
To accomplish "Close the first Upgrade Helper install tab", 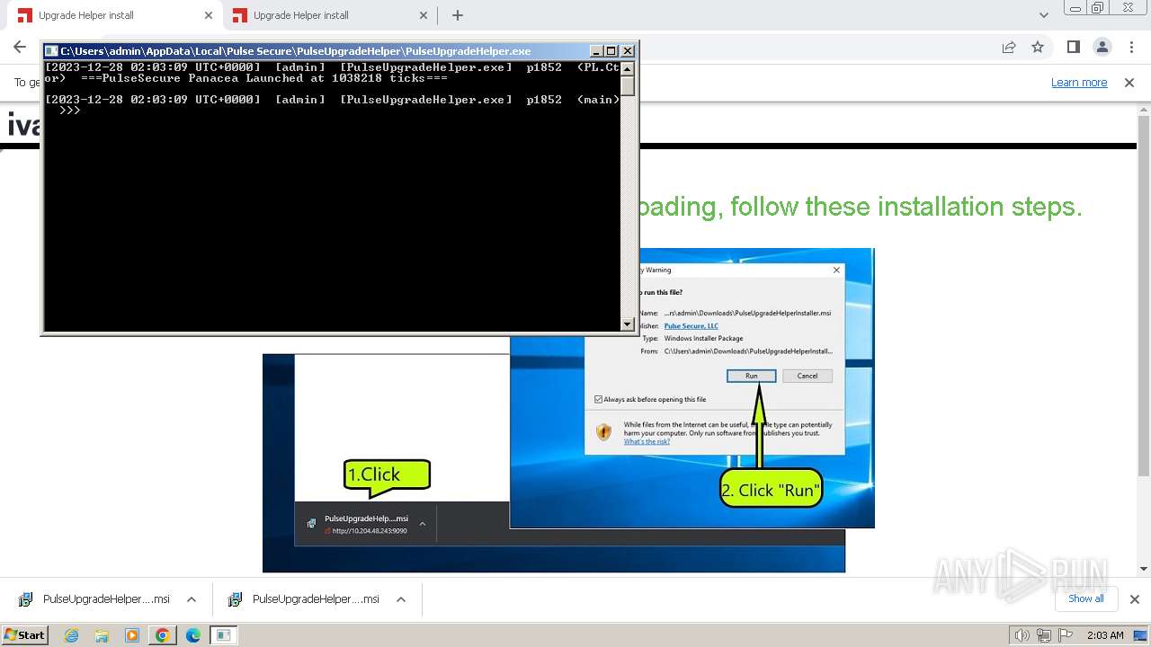I will pyautogui.click(x=209, y=15).
